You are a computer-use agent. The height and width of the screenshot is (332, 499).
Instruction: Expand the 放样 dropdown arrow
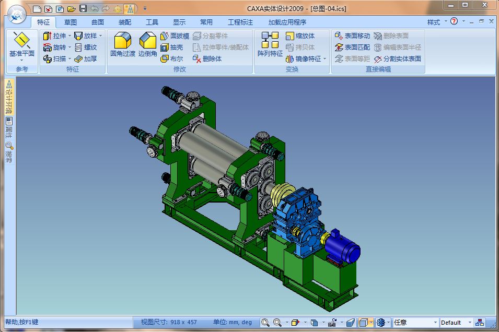[x=100, y=36]
